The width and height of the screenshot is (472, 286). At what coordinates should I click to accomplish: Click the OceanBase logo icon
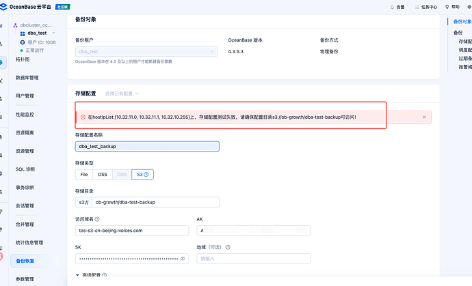(x=3, y=7)
